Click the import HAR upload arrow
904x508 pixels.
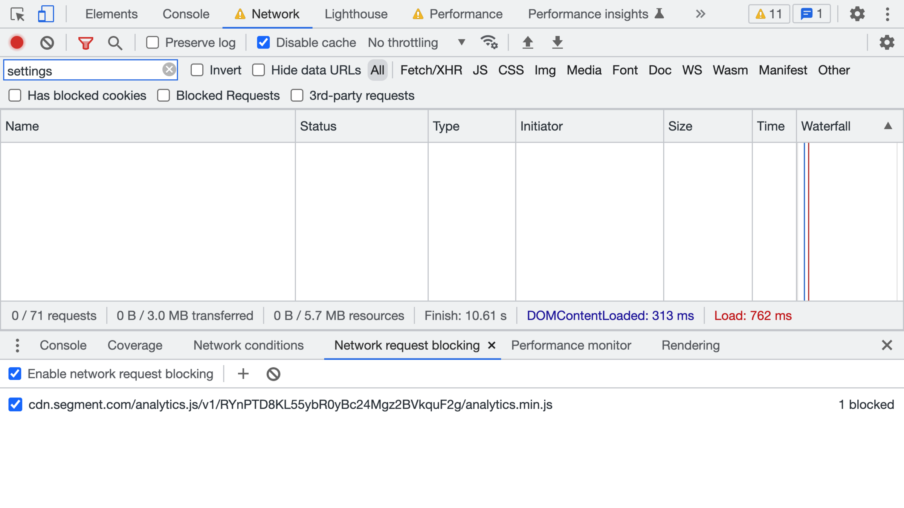(528, 43)
